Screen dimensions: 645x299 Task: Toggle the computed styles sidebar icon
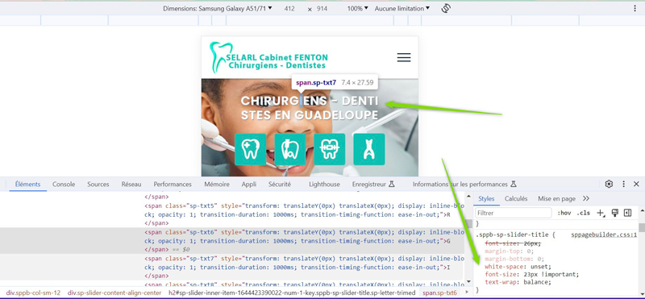pyautogui.click(x=627, y=213)
